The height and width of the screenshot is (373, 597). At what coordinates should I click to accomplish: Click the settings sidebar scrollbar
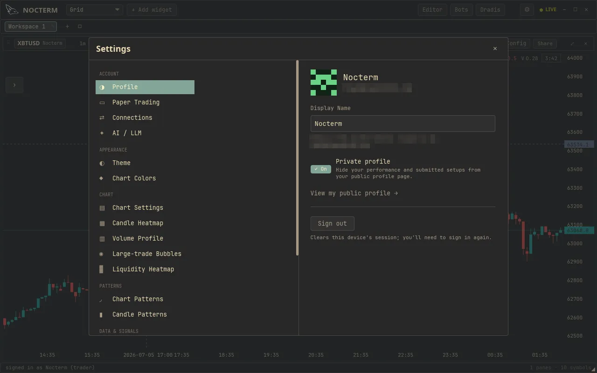pyautogui.click(x=297, y=158)
